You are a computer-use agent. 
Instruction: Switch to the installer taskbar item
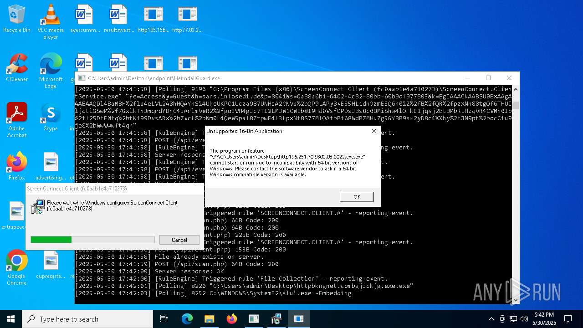click(x=276, y=319)
